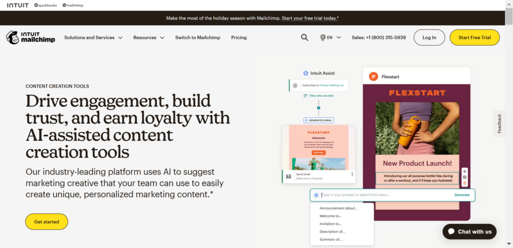Select Summary of... from prompt menu

coord(331,239)
